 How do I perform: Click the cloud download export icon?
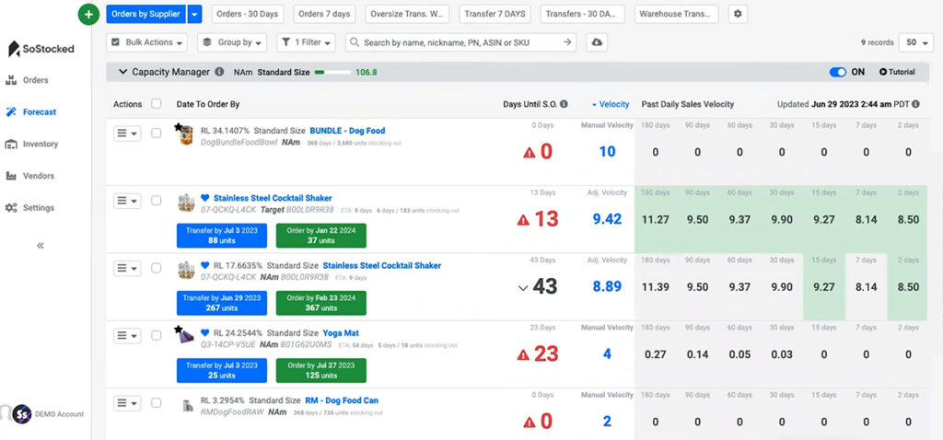coord(597,42)
